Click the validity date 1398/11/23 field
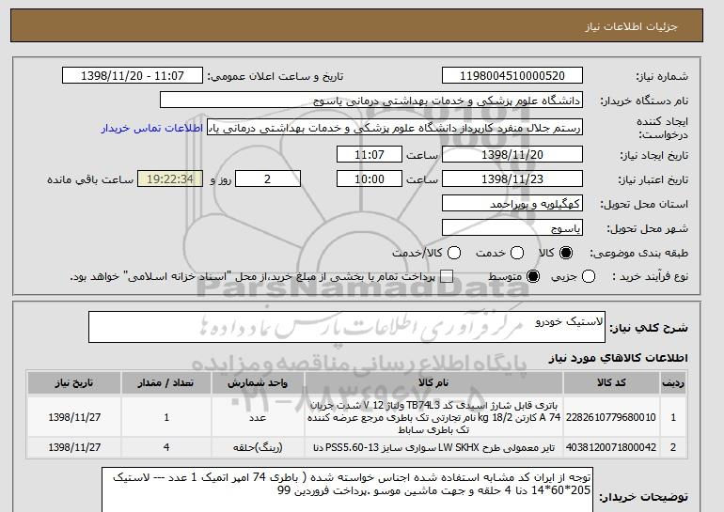The image size is (724, 512). click(x=512, y=179)
